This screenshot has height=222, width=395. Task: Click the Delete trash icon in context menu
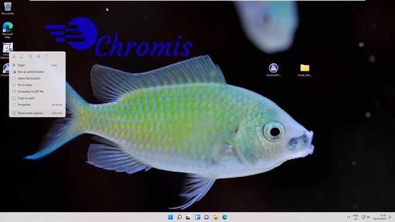[x=47, y=57]
